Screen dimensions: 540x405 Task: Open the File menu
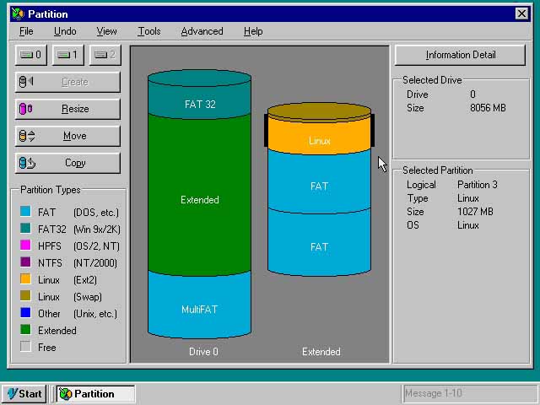coord(26,31)
